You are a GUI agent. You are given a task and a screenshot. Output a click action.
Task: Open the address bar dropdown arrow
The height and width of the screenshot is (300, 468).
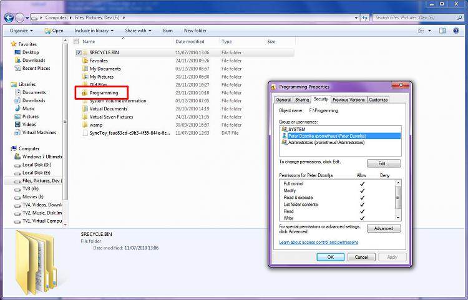pos(356,18)
